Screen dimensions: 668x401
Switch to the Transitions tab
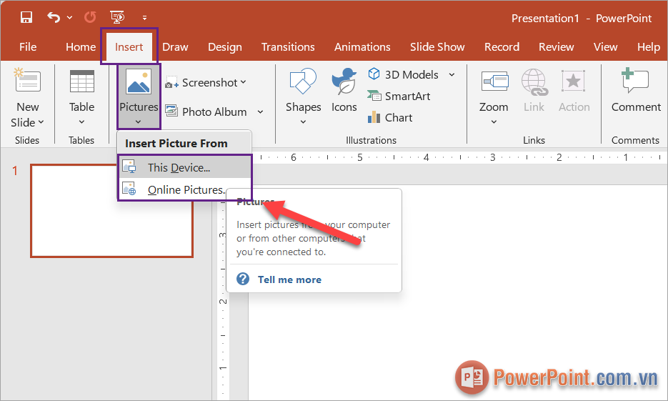click(x=288, y=47)
